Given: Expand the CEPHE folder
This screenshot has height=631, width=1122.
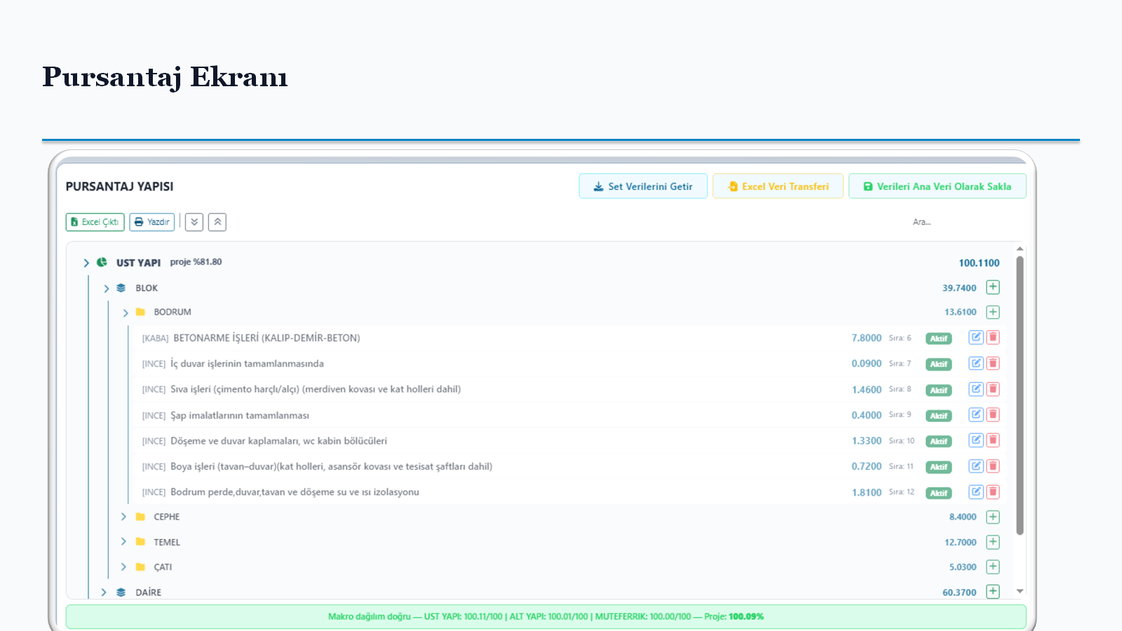Looking at the screenshot, I should [123, 517].
